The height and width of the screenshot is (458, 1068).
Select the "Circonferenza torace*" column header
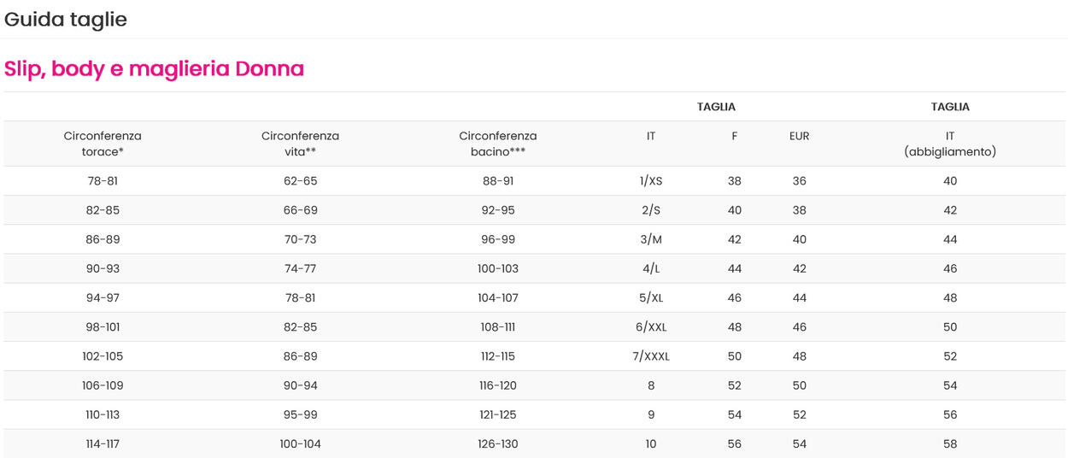coord(103,144)
